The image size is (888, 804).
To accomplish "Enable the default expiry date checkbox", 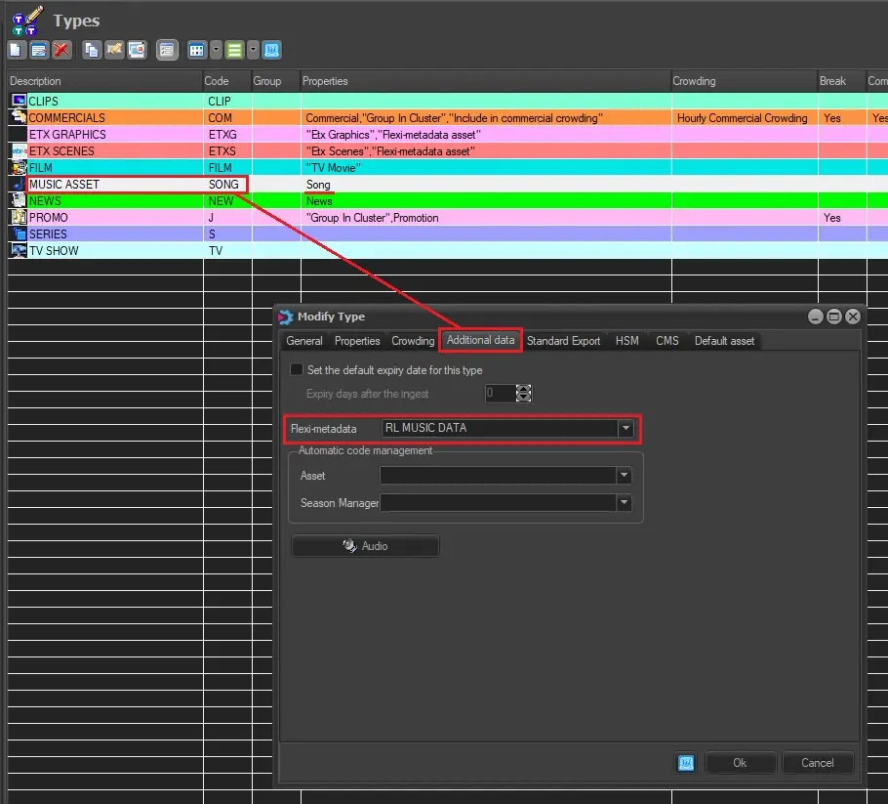I will pos(297,370).
